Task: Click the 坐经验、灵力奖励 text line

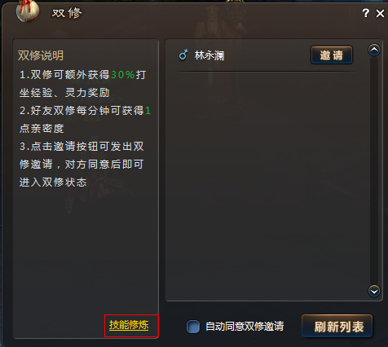Action: point(64,93)
